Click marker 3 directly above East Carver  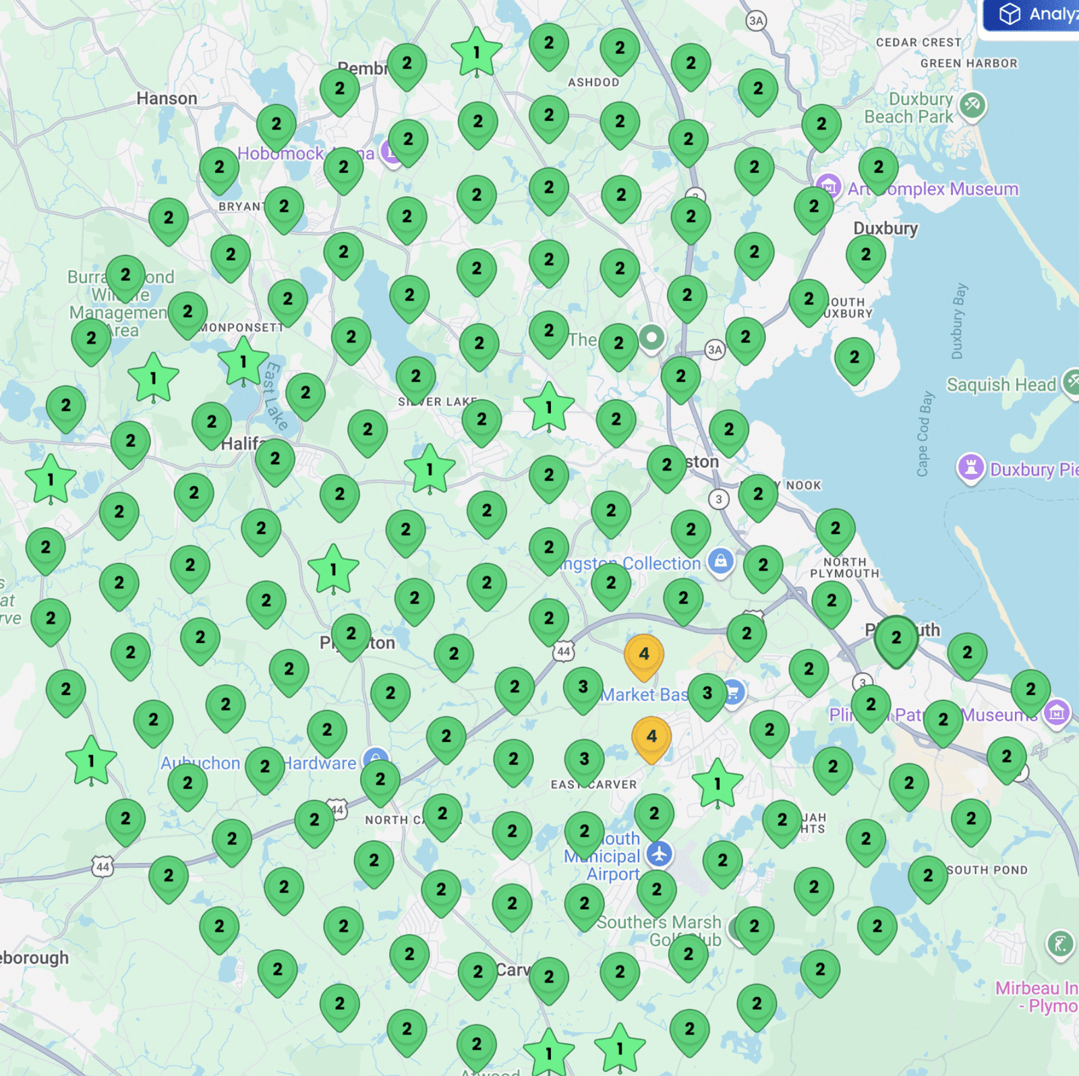584,760
